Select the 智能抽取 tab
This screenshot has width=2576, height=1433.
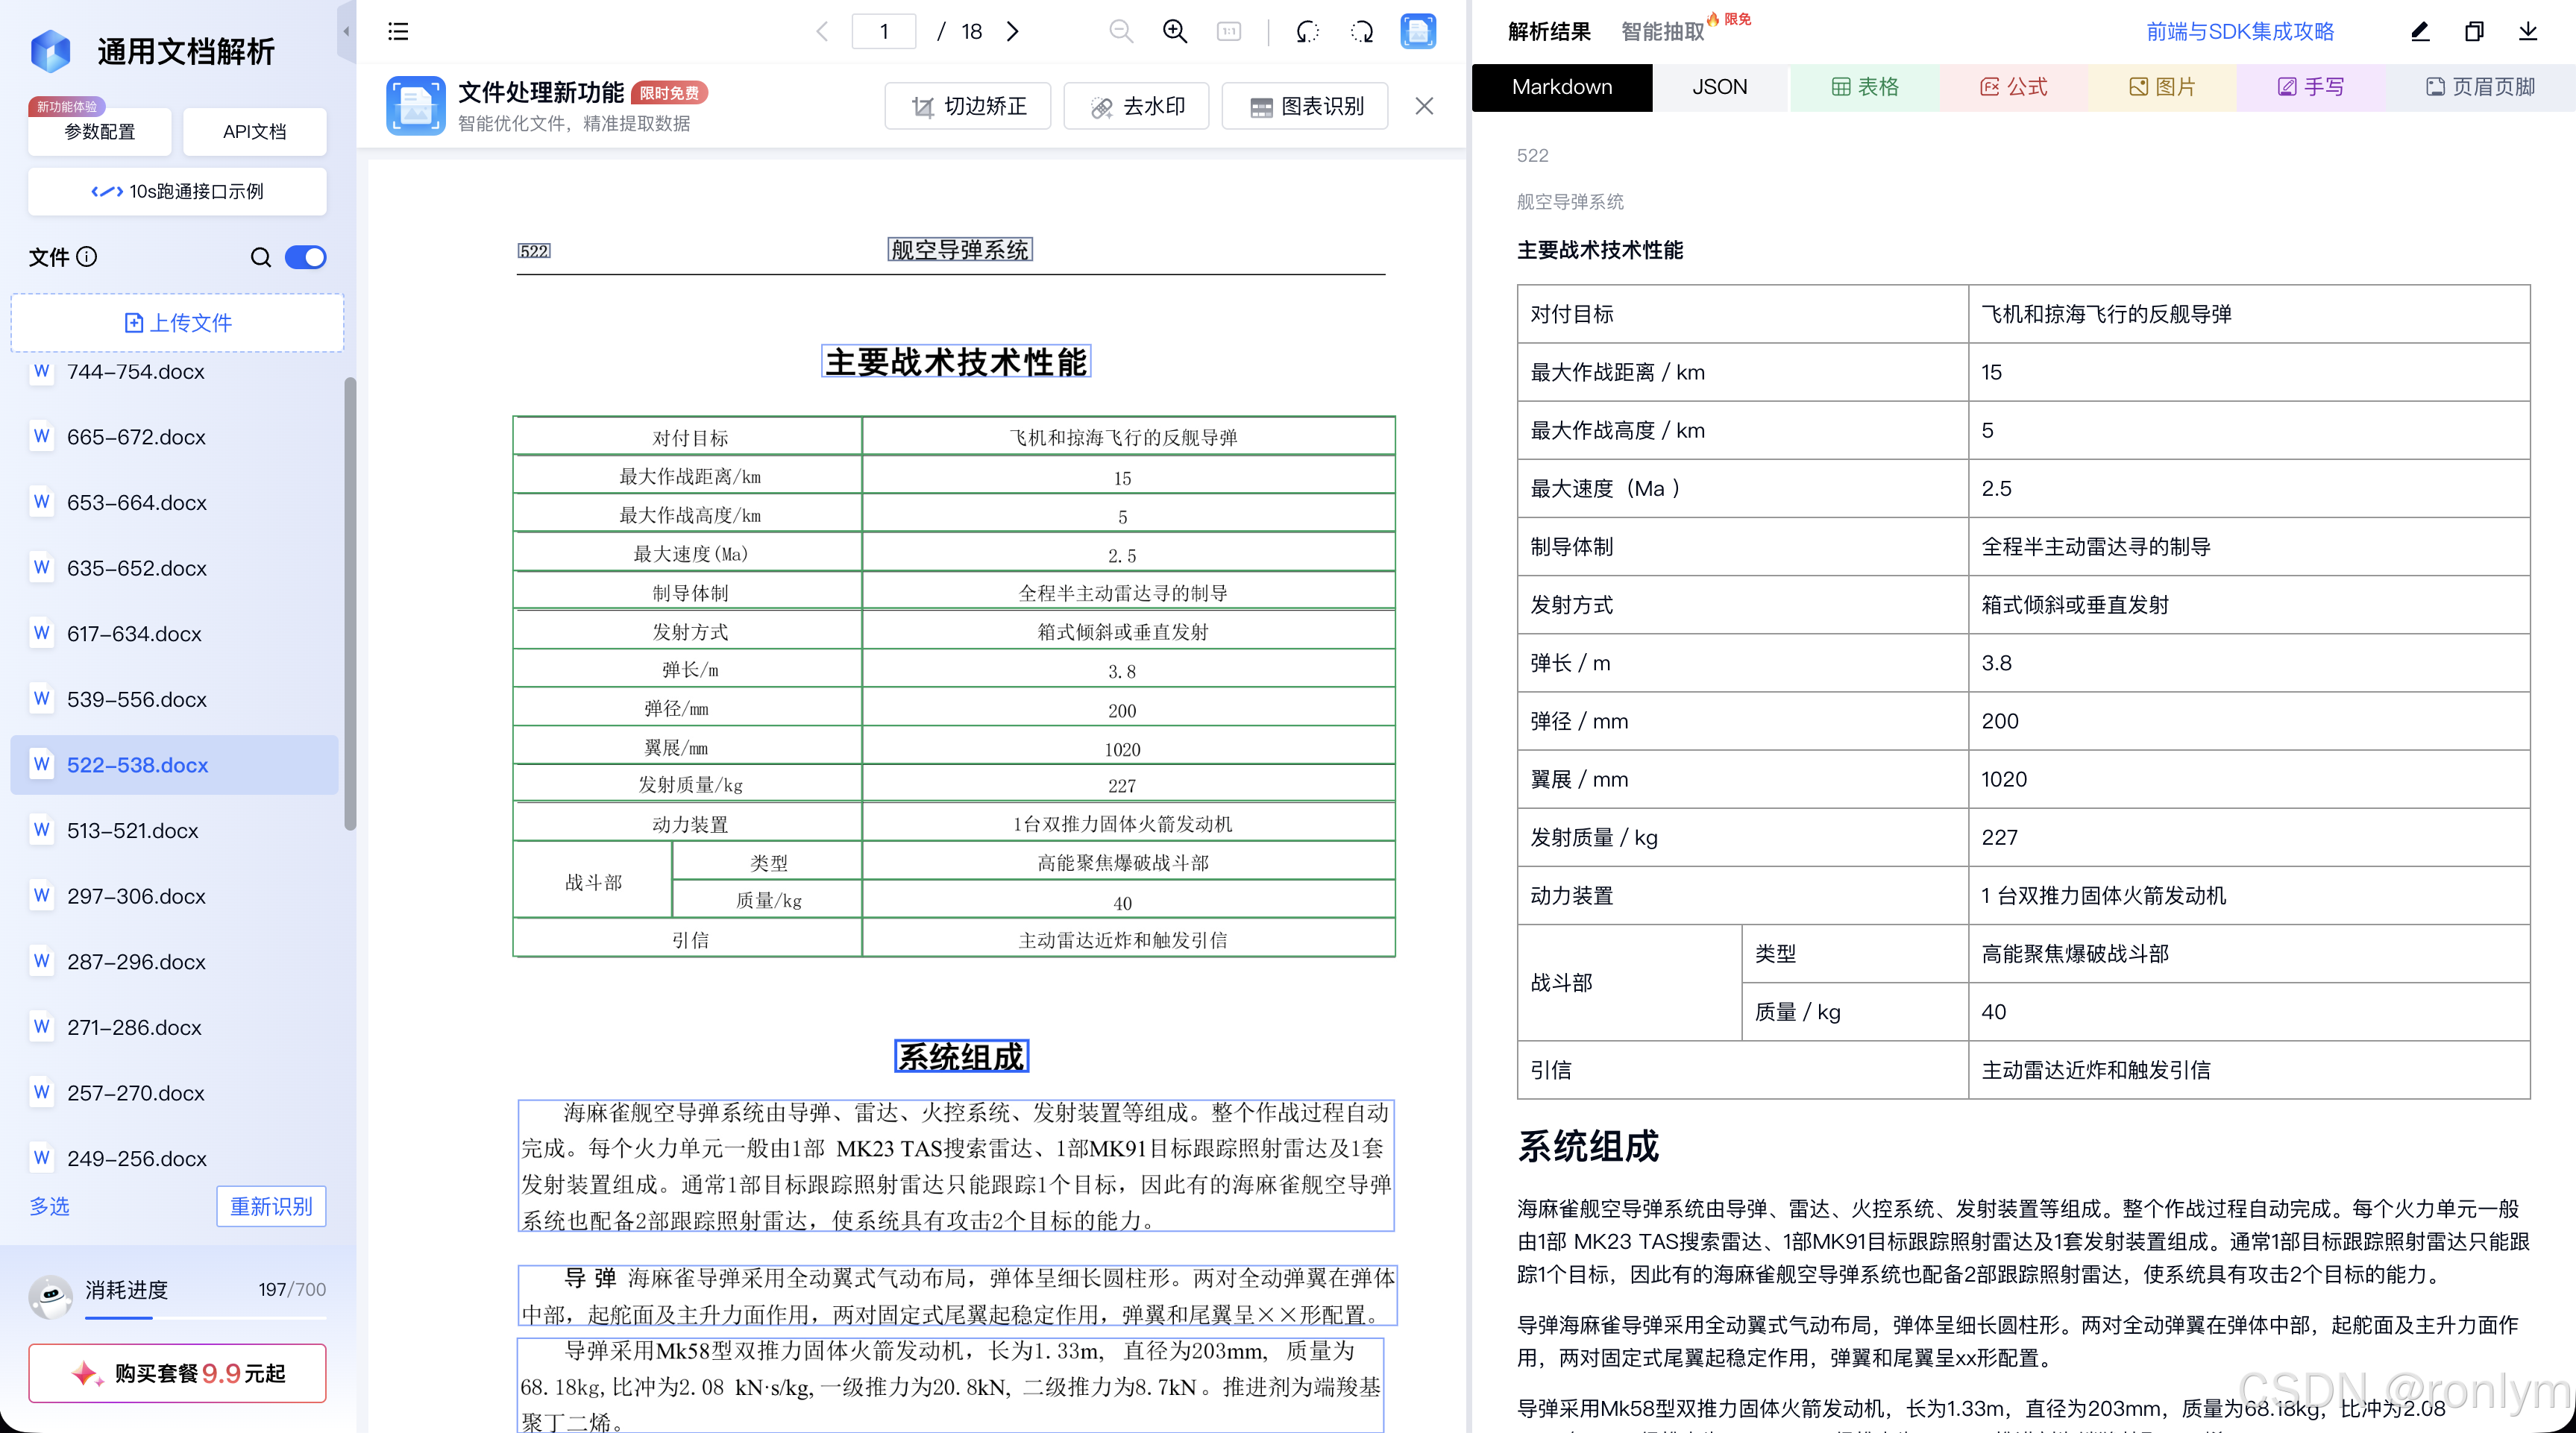click(x=1662, y=31)
